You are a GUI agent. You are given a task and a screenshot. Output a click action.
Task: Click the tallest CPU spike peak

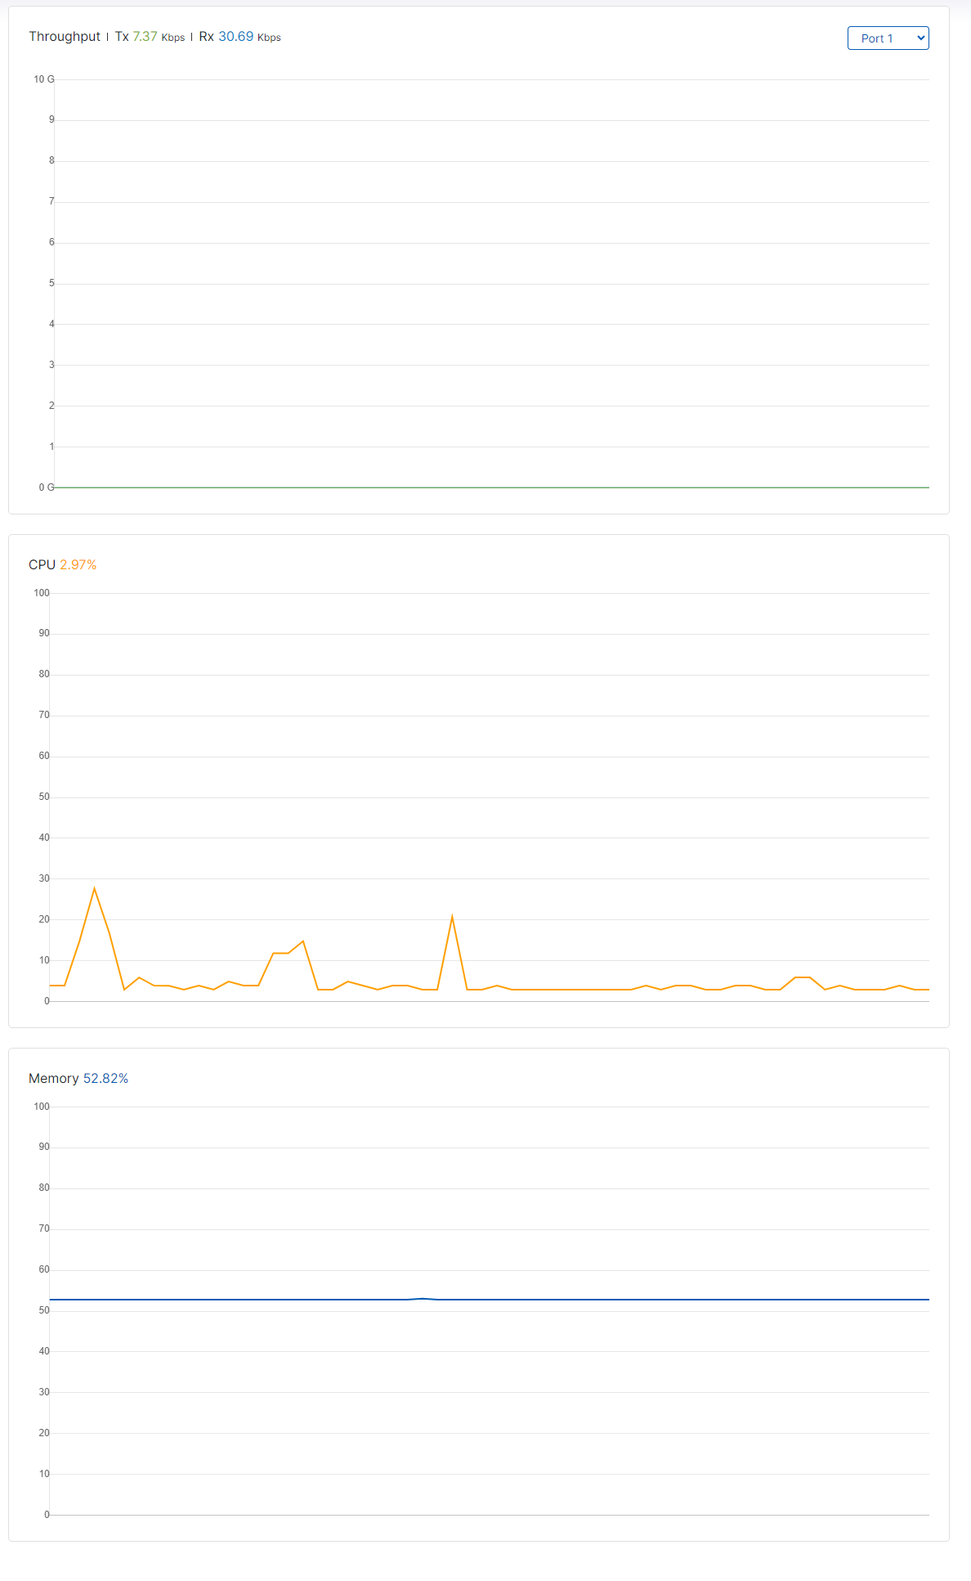(x=95, y=889)
